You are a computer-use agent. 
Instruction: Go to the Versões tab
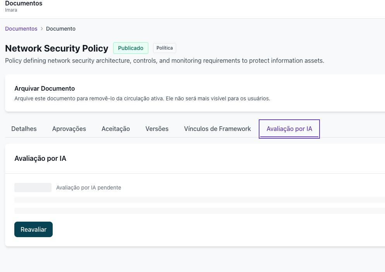pos(157,129)
